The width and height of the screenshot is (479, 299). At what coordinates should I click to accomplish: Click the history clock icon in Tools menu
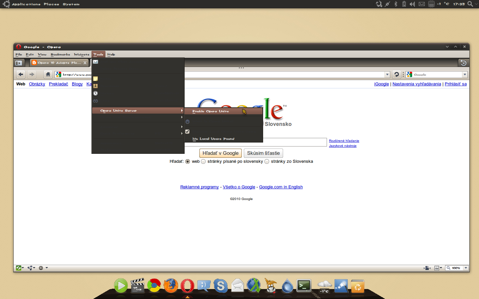pos(95,93)
